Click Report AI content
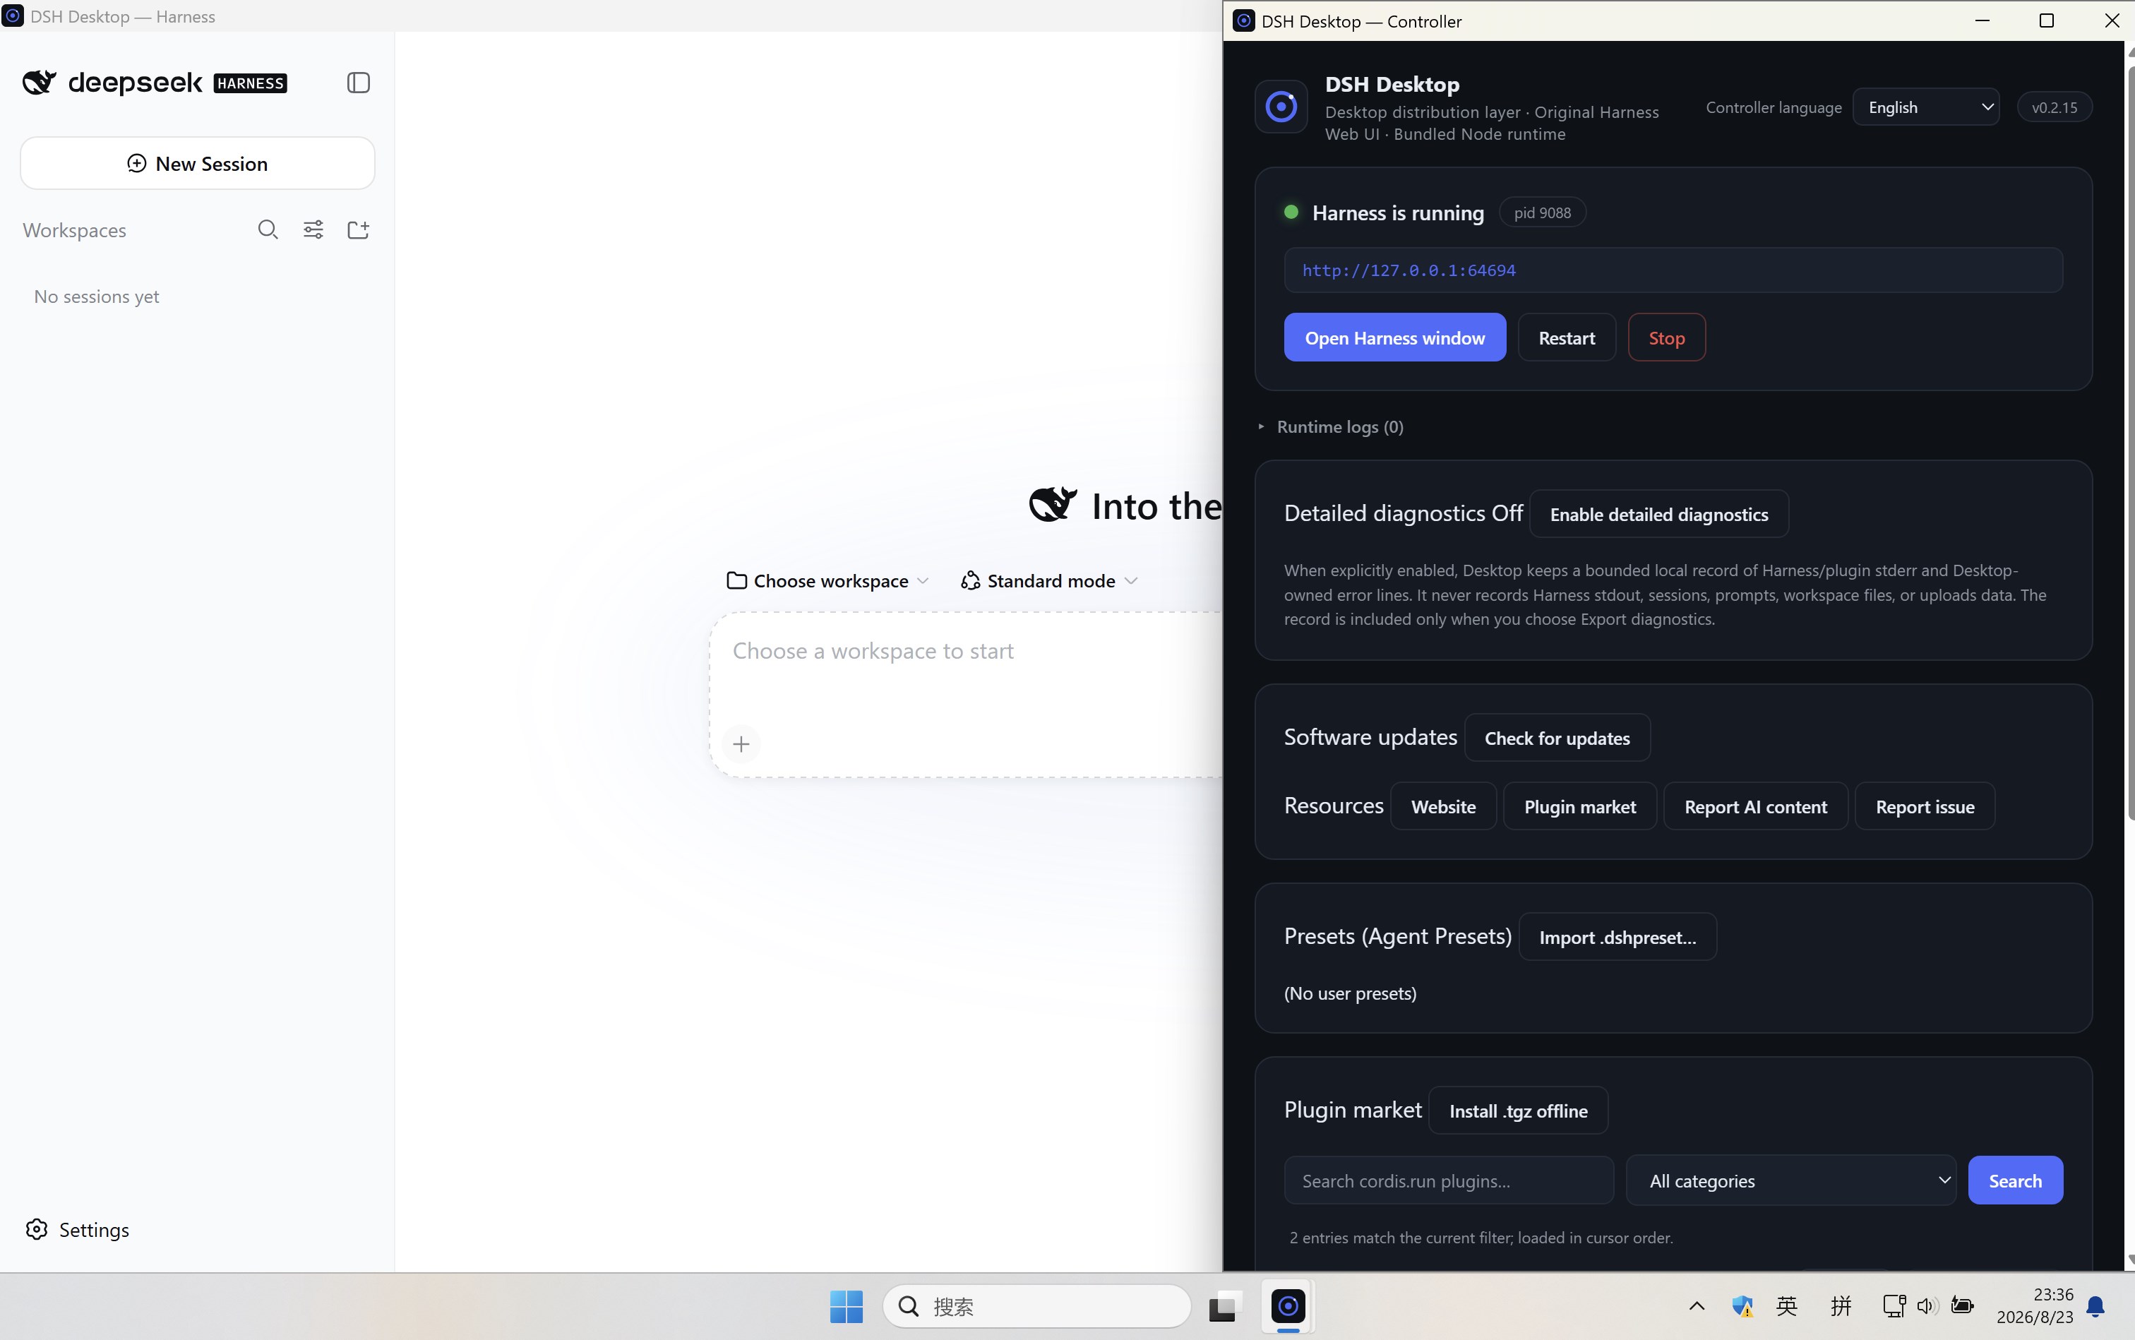Screen dimensions: 2135x1340 [1754, 806]
